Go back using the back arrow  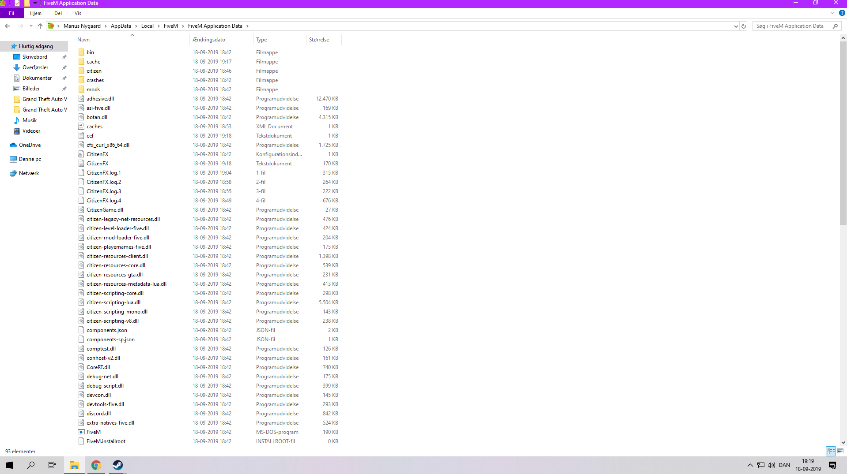coord(8,26)
